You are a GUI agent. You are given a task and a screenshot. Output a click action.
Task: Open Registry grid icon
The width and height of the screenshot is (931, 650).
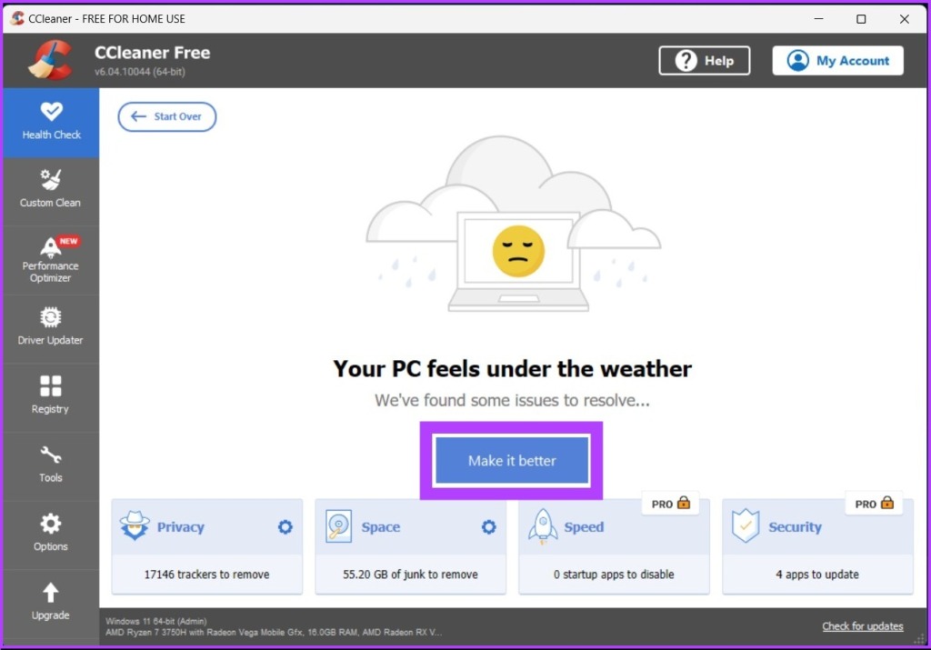(51, 385)
